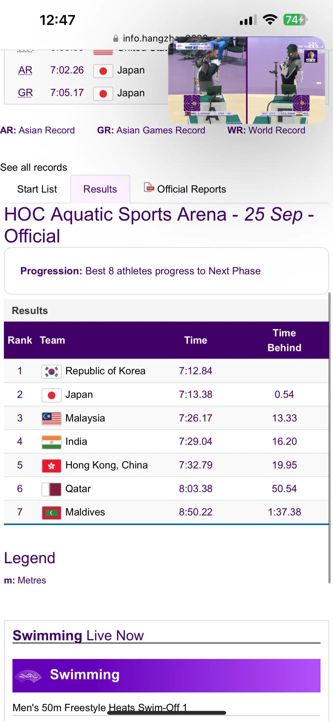Tap the picture-in-picture shooting video
Image resolution: width=333 pixels, height=721 pixels.
tap(246, 80)
